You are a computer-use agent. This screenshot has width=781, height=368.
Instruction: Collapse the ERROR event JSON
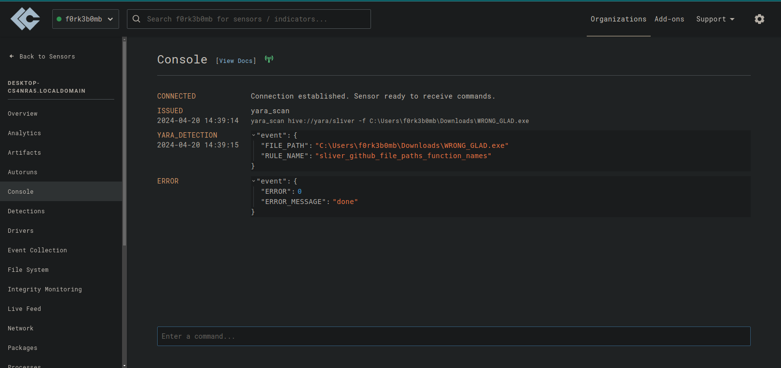click(x=254, y=181)
